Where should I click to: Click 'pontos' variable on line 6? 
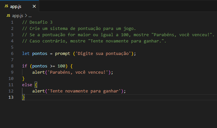40,54
